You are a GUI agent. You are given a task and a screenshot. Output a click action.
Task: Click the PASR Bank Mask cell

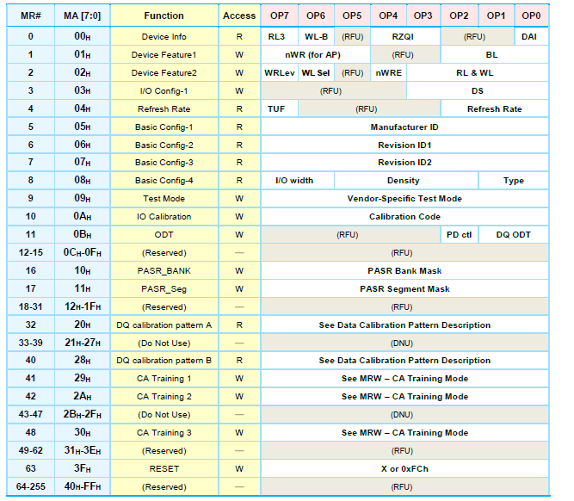[404, 271]
